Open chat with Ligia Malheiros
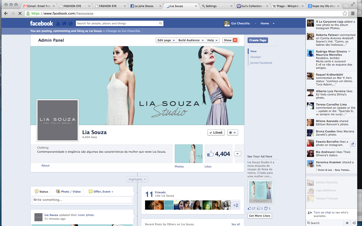This screenshot has height=226, width=362. click(x=331, y=190)
